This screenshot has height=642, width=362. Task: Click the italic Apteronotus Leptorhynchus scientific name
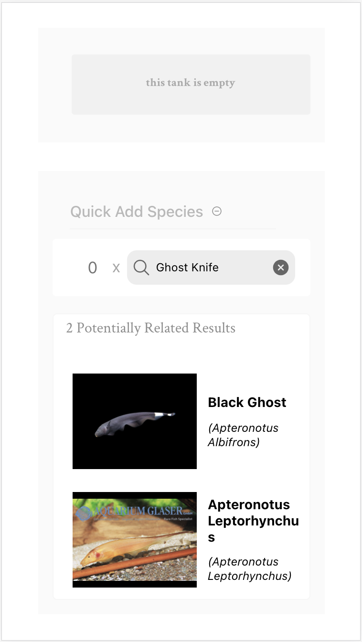(x=249, y=568)
